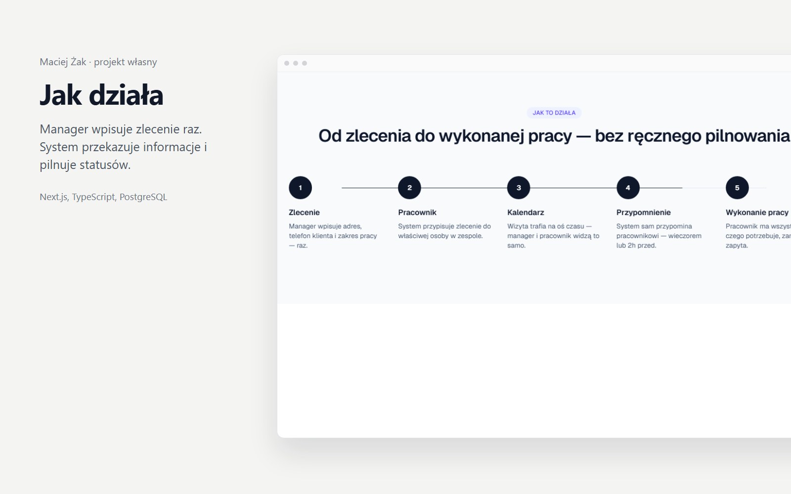Image resolution: width=791 pixels, height=494 pixels.
Task: Click the 'Manager wpisuje zlecenie raz' paragraph
Action: [x=124, y=147]
